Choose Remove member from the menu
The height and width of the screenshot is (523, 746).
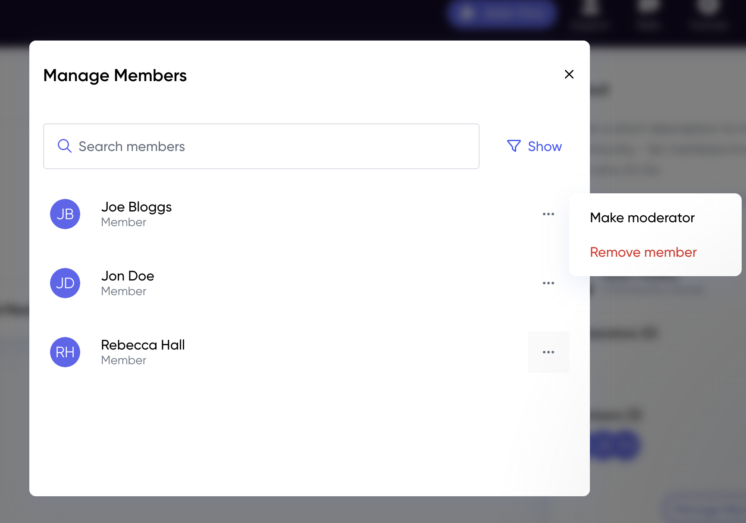click(x=643, y=252)
